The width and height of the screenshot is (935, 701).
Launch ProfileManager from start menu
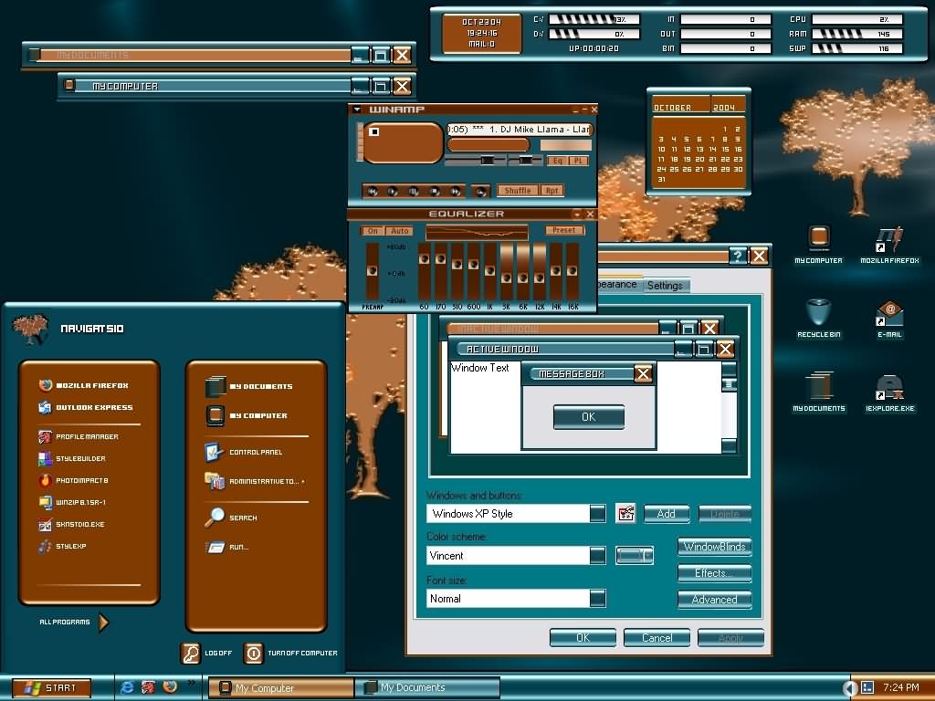pos(79,437)
